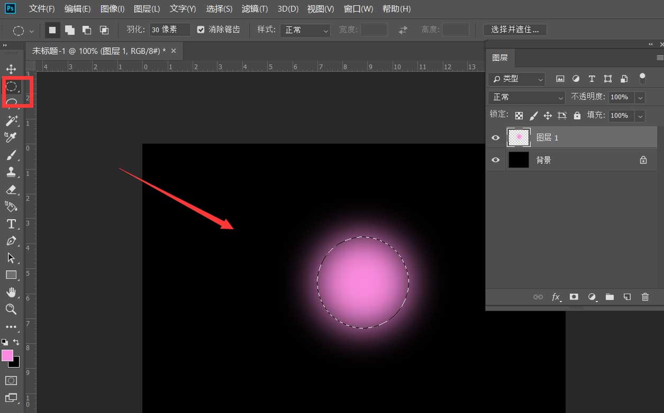Toggle the 消除锯齿 anti-alias checkbox
Viewport: 664px width, 413px height.
click(201, 30)
